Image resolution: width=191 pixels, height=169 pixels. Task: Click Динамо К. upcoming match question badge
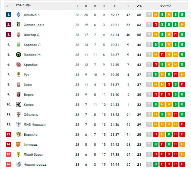(149, 15)
